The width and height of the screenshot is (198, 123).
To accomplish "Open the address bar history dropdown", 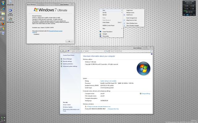I will (105, 51).
